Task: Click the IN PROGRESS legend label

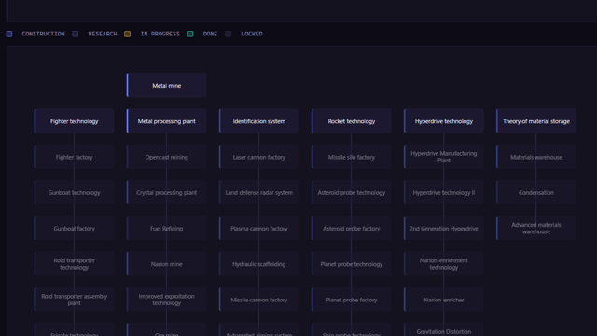Action: [160, 34]
